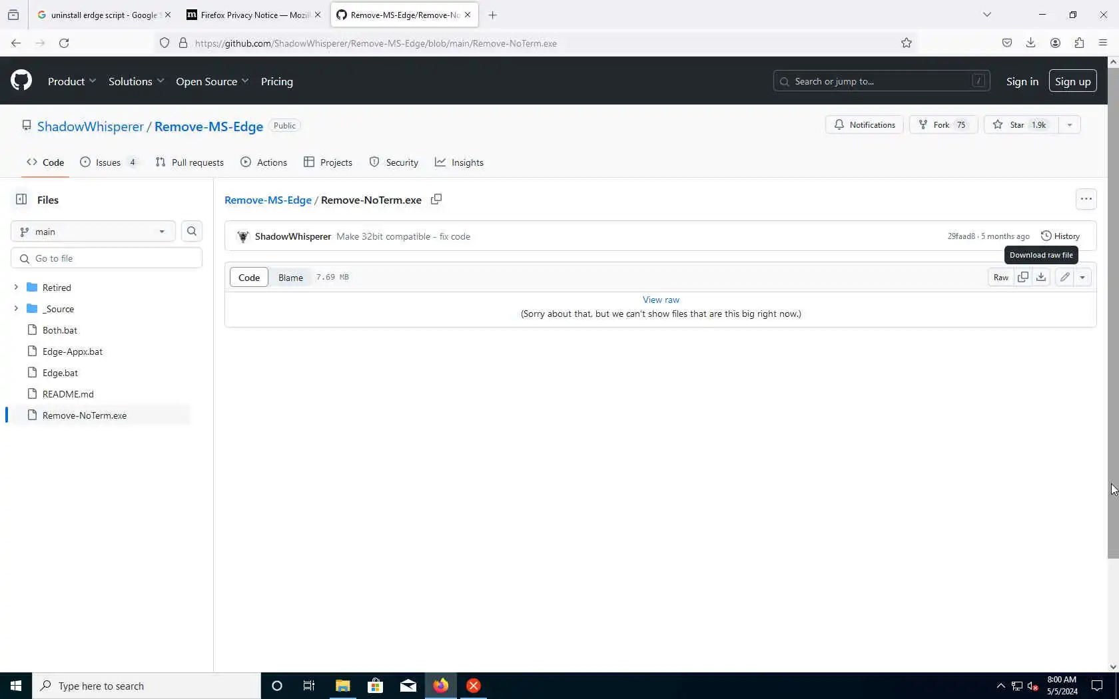Switch to the Pull requests tab
Screen dimensions: 1119x699
coord(190,162)
